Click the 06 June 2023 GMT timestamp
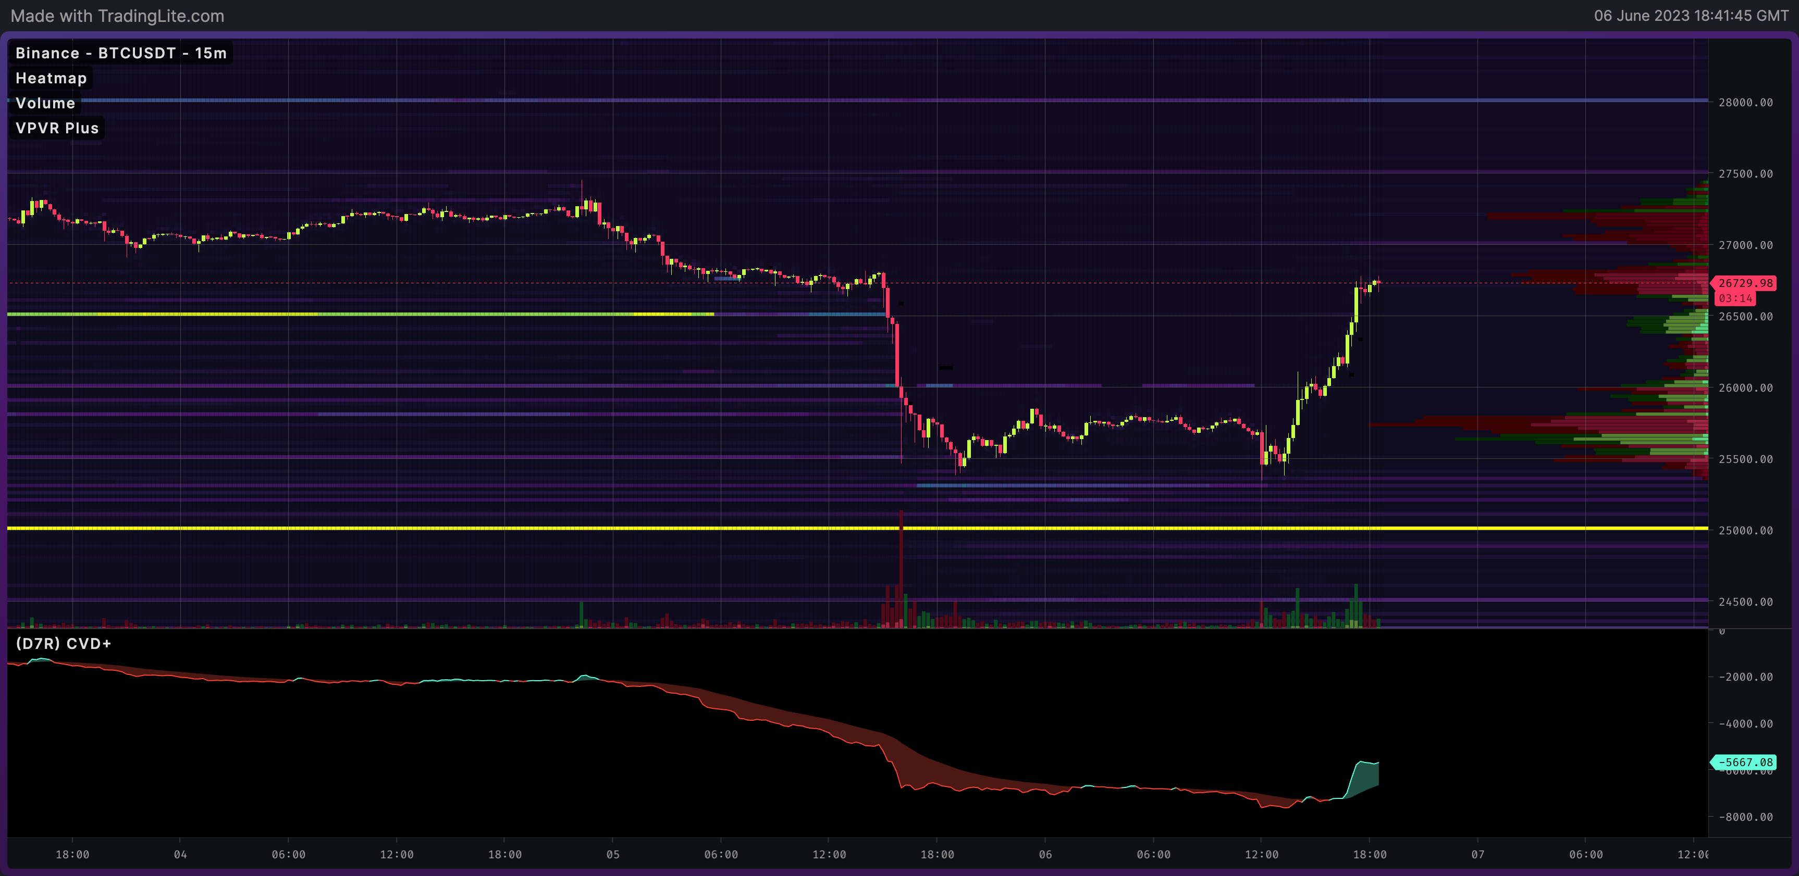The width and height of the screenshot is (1799, 876). (1691, 16)
